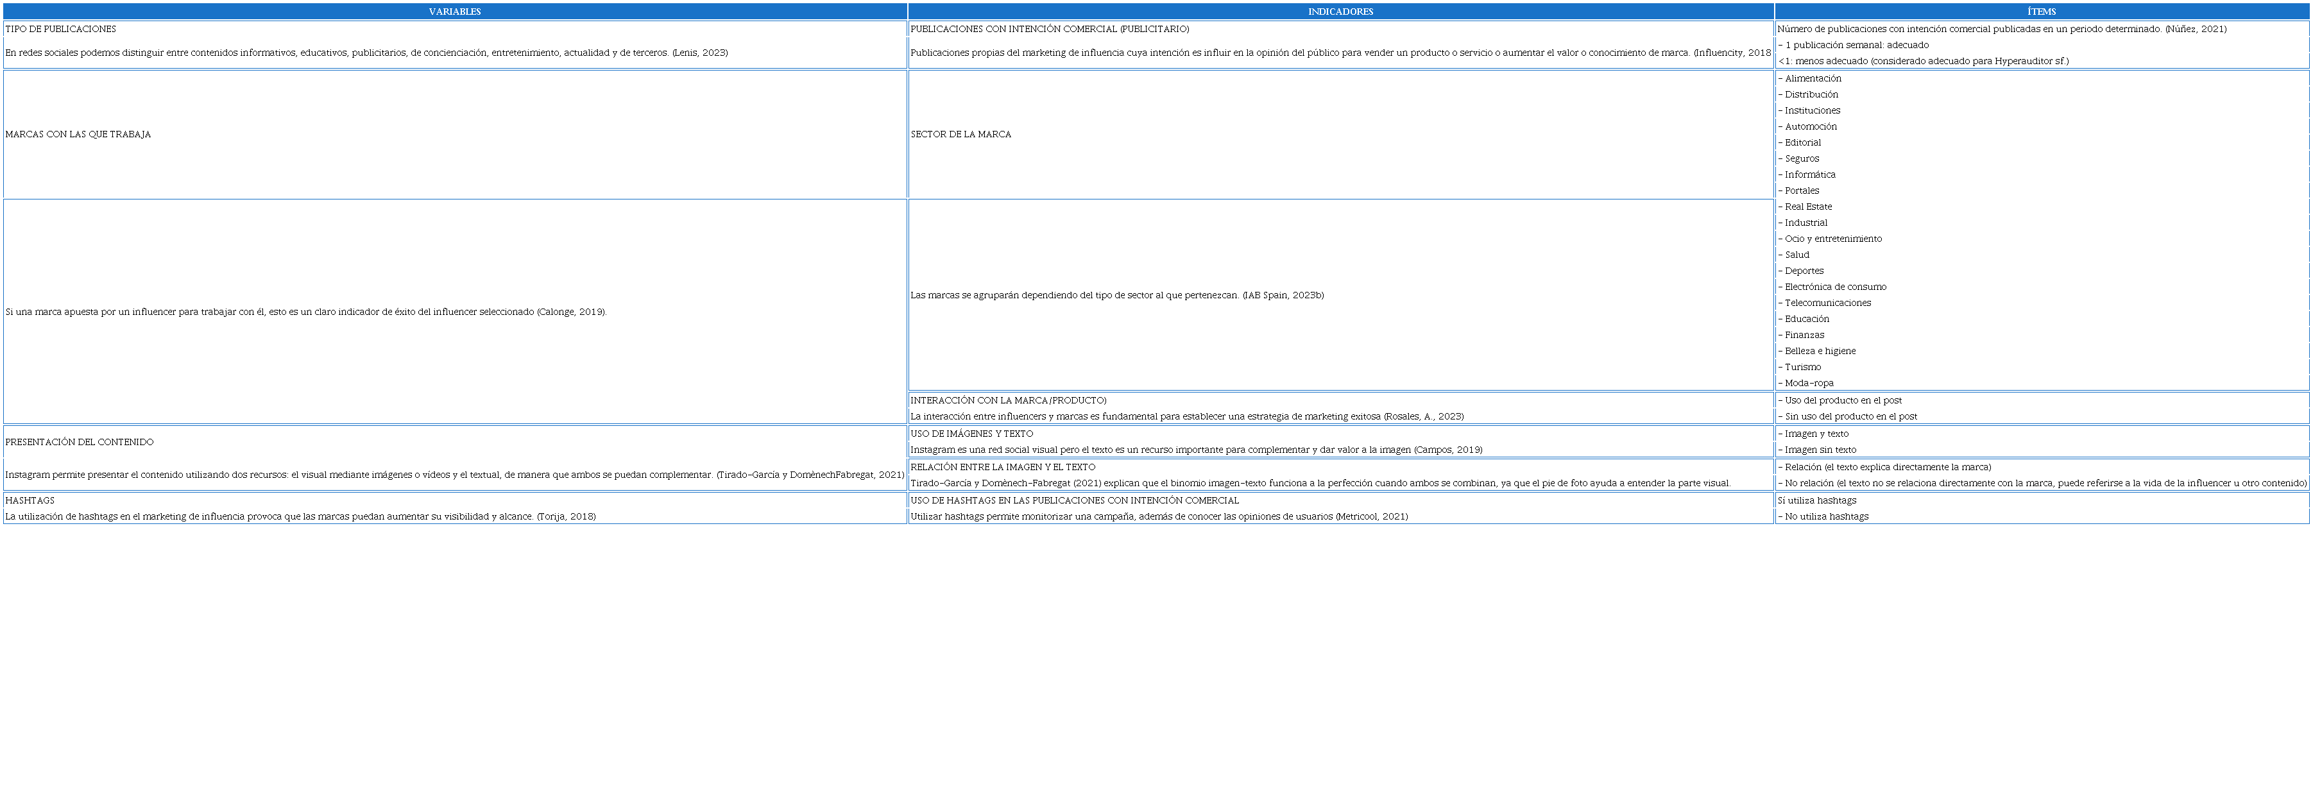Click the INDICADORES column header
The image size is (2313, 796).
tap(1340, 12)
